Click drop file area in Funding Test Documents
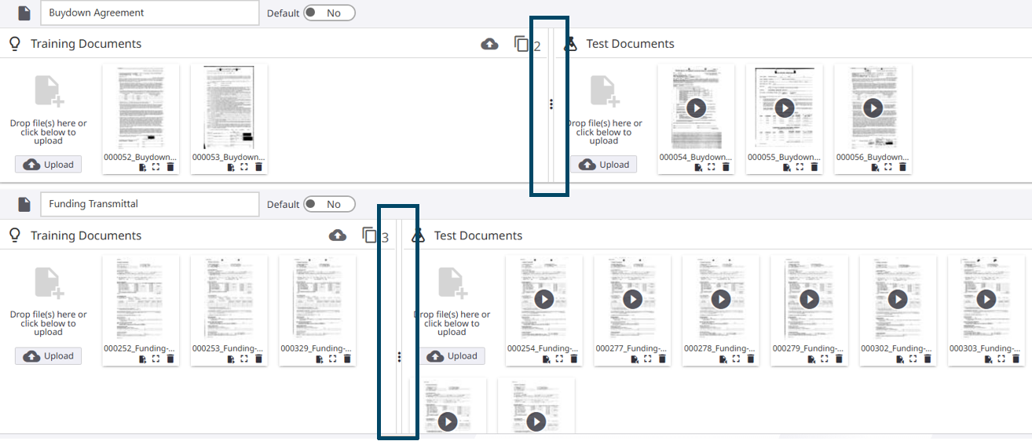The height and width of the screenshot is (441, 1032). [x=452, y=302]
